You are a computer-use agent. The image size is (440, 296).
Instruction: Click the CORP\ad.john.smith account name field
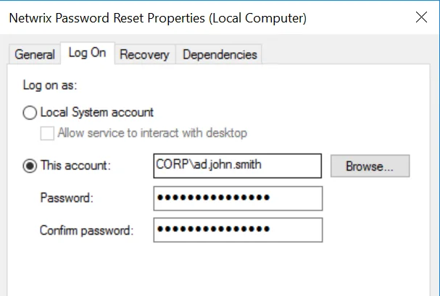238,166
